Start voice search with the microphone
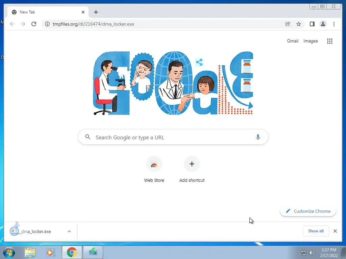Screen dimensions: 346x259 [258, 137]
